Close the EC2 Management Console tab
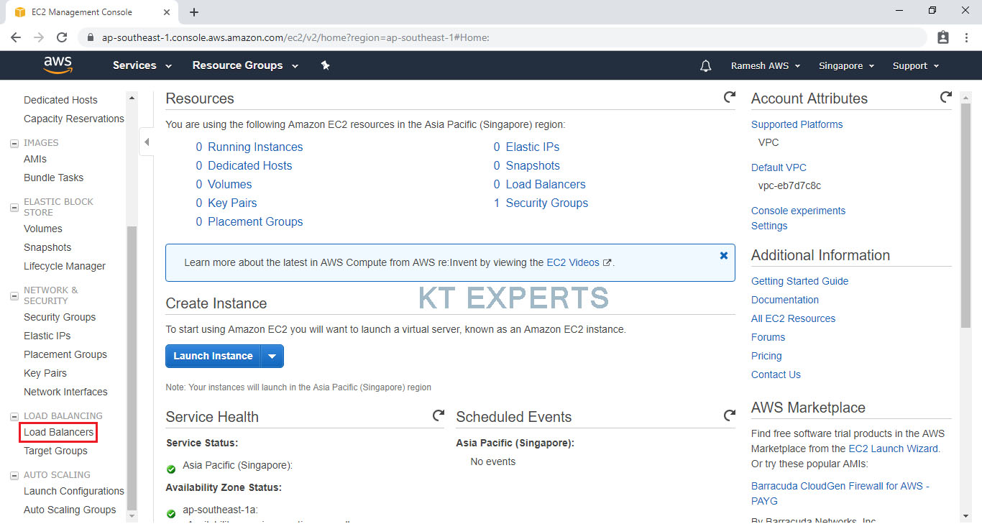The image size is (982, 524). point(167,12)
